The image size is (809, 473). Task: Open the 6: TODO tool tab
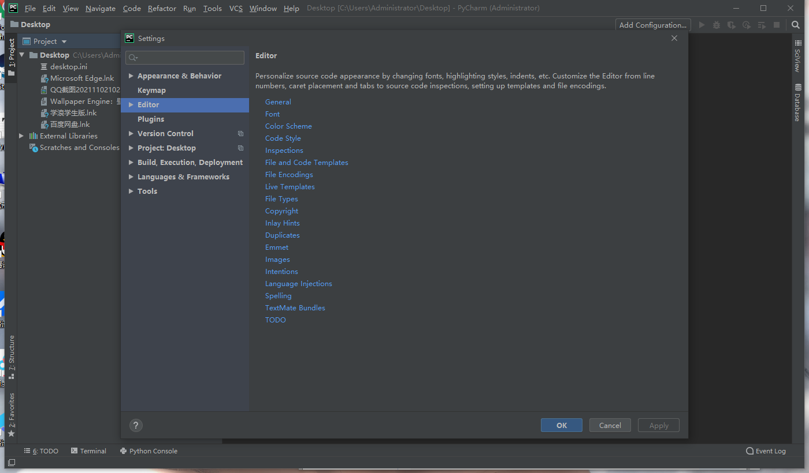41,451
